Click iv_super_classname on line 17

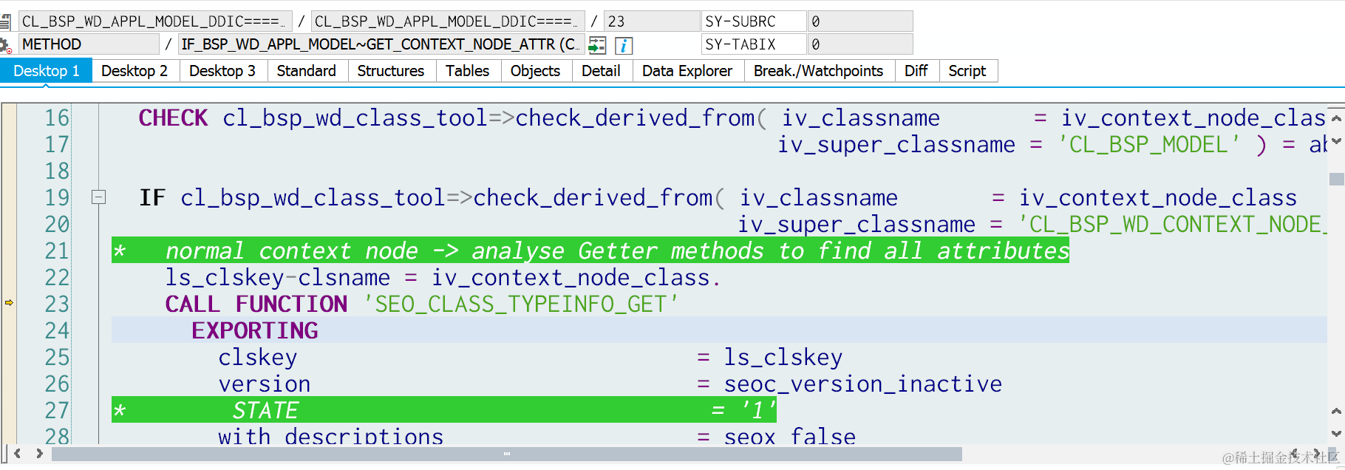896,144
